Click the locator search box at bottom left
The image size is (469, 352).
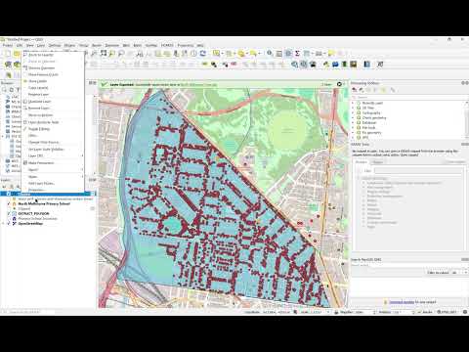pos(27,312)
